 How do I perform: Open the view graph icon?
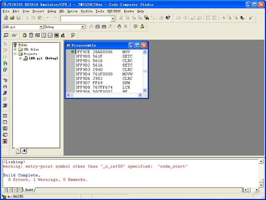[x=50, y=35]
